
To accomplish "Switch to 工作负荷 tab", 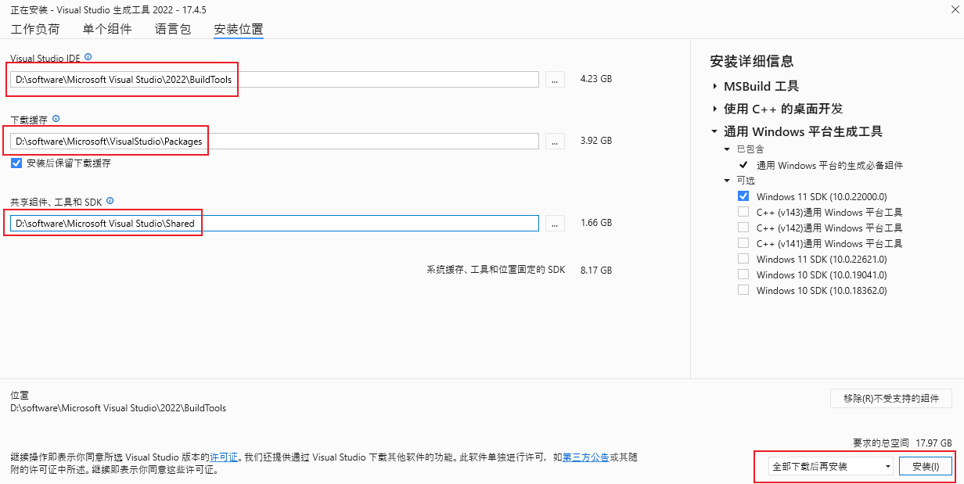I will click(x=35, y=29).
